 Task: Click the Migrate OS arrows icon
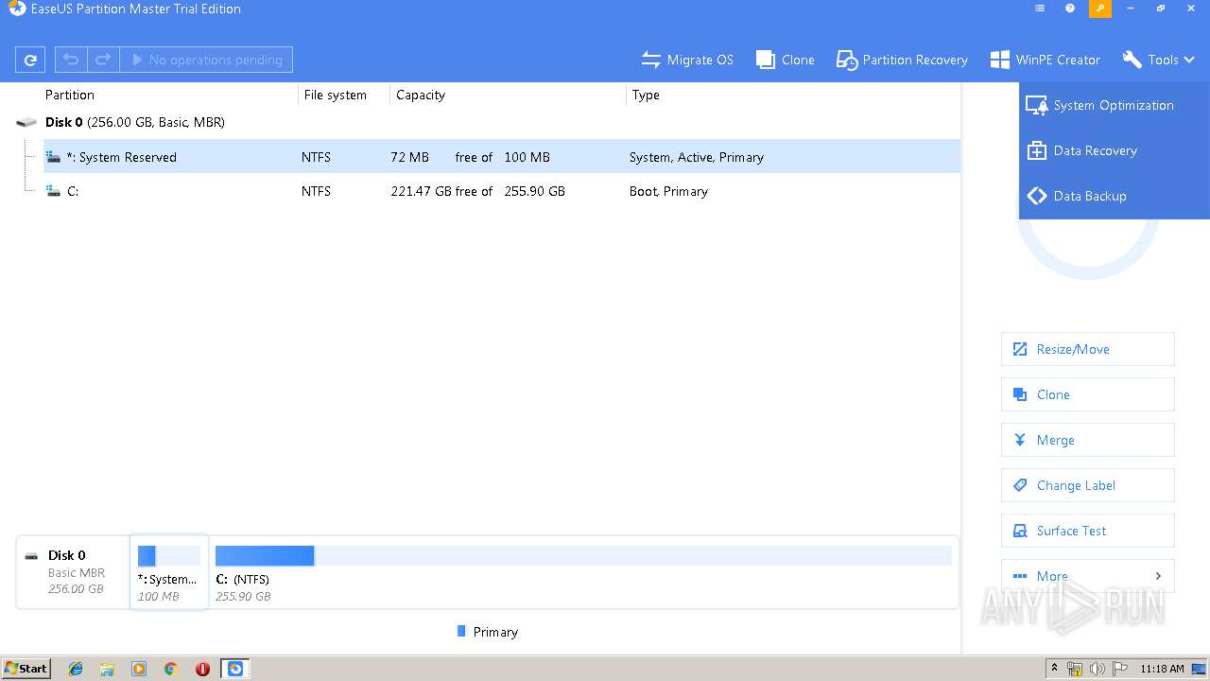tap(650, 60)
